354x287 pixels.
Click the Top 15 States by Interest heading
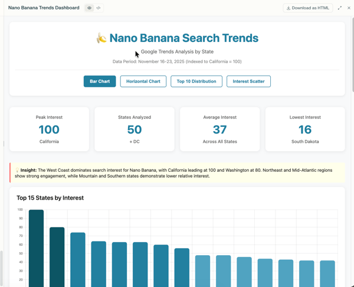click(x=50, y=198)
